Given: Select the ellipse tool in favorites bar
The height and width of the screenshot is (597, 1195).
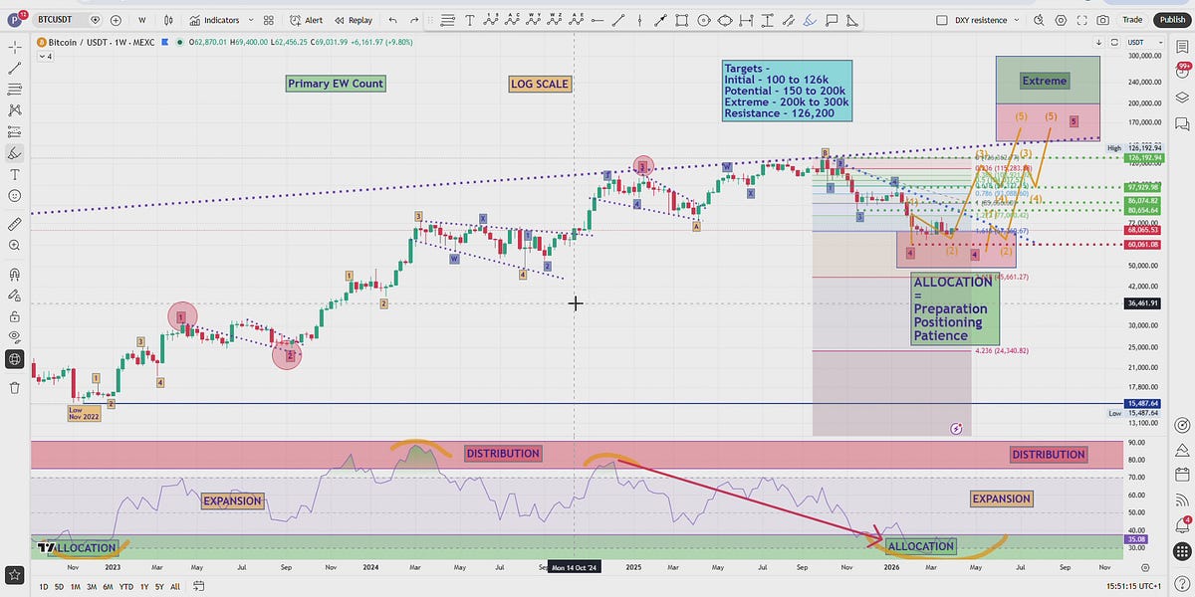Looking at the screenshot, I should (725, 19).
